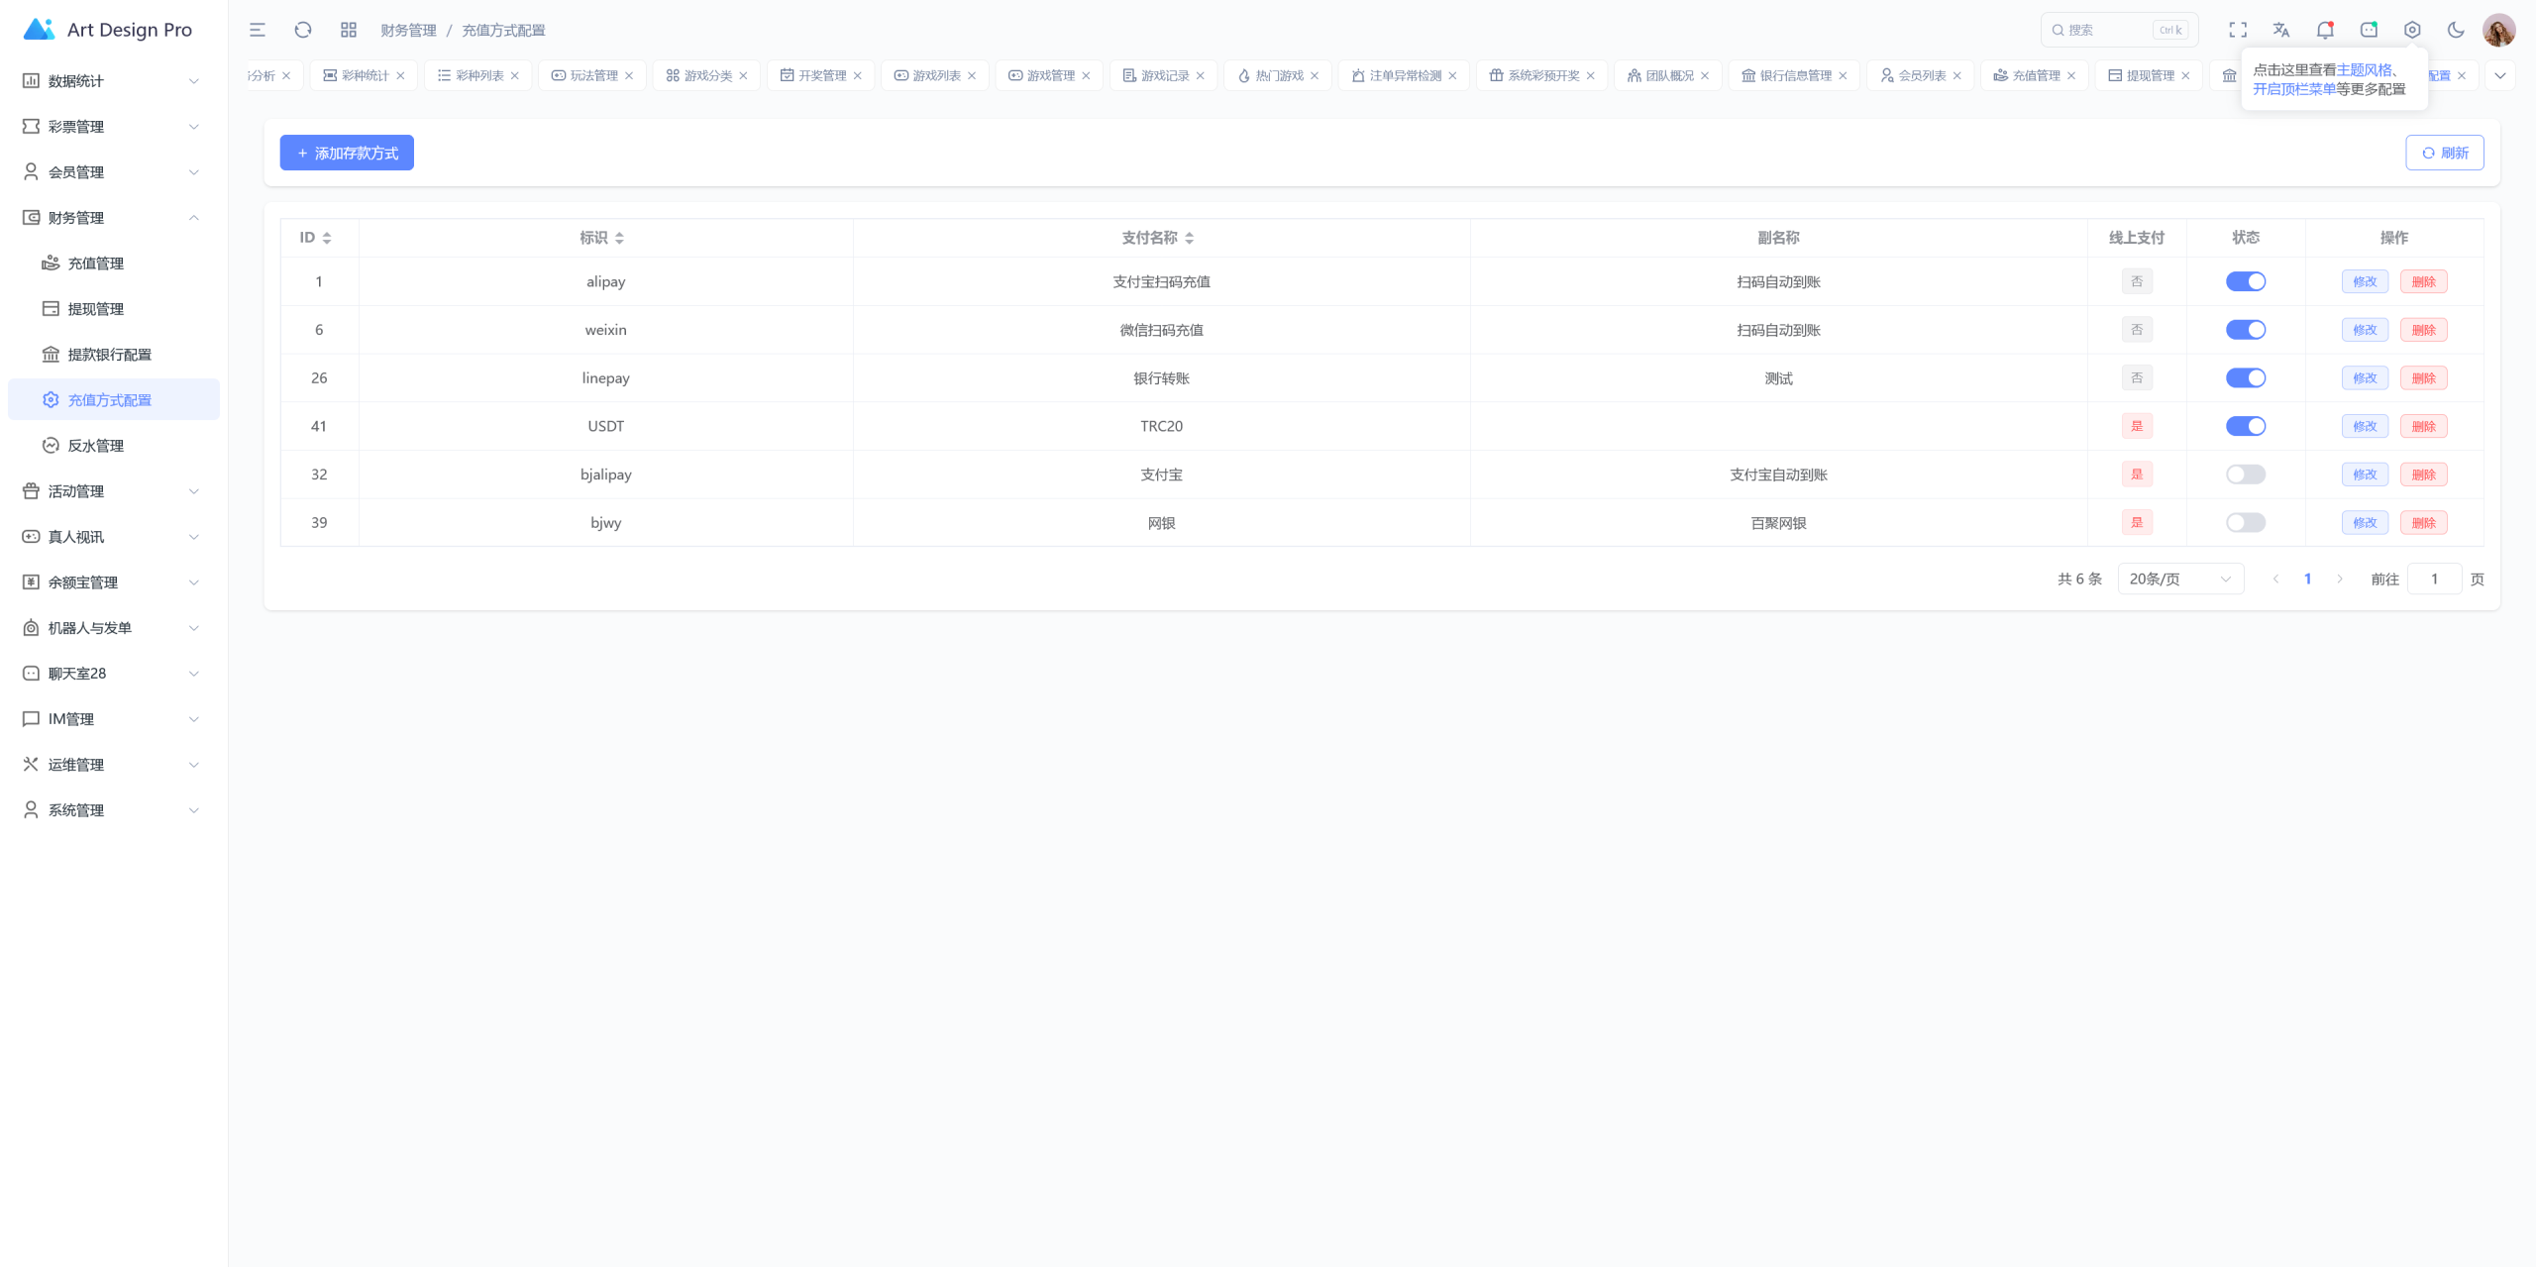Close the 彩种统计 tab
The width and height of the screenshot is (2536, 1267).
click(x=400, y=75)
